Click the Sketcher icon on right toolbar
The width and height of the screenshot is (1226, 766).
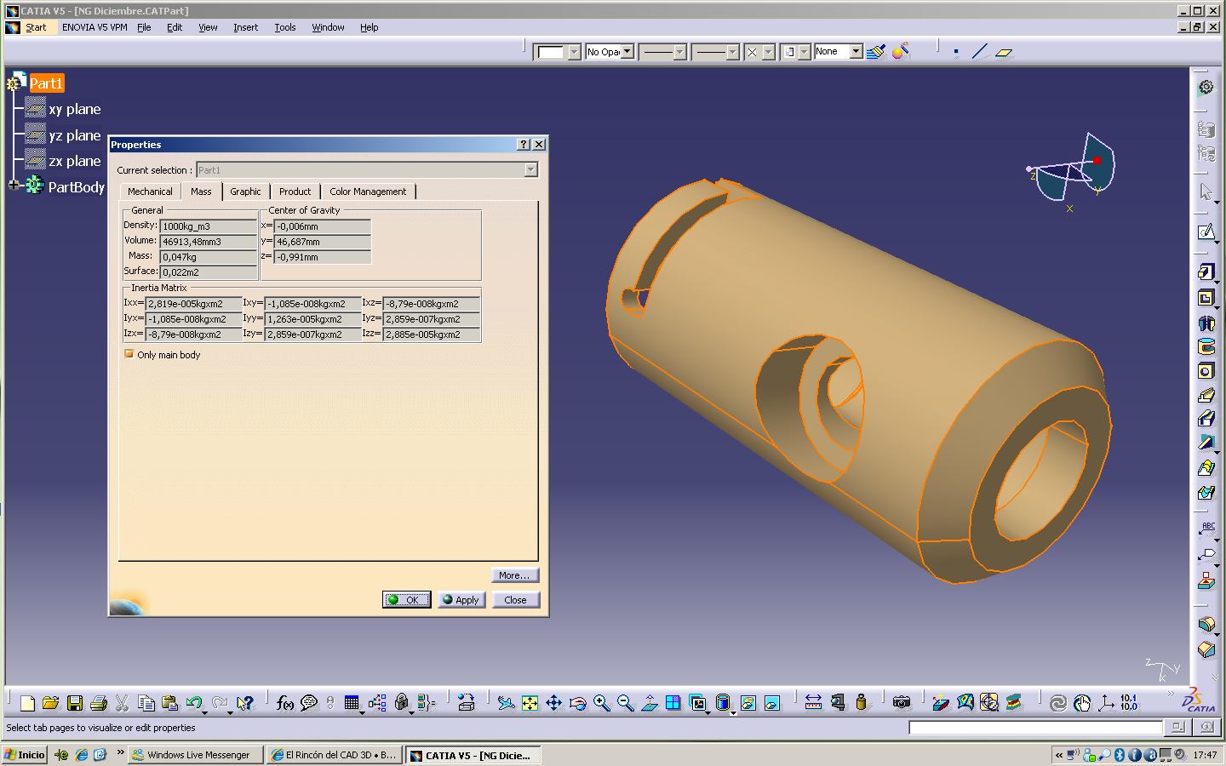1206,232
